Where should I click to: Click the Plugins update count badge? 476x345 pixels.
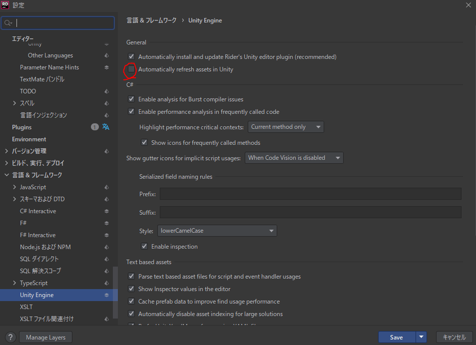tap(95, 127)
